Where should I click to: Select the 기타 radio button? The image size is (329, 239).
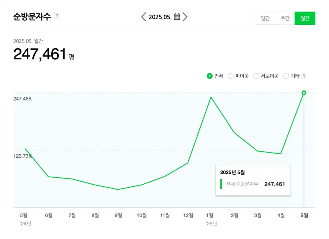286,76
